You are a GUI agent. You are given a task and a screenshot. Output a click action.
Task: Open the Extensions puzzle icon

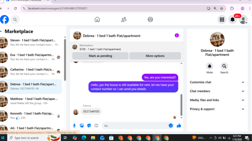pyautogui.click(x=232, y=8)
